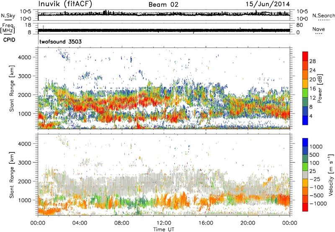335x232 pixels.
Task: Click the 18 tick on the frequency axis
Action: coord(28,25)
